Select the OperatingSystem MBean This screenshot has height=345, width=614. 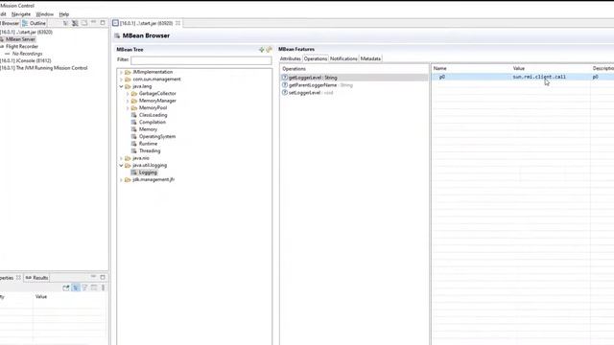(157, 136)
